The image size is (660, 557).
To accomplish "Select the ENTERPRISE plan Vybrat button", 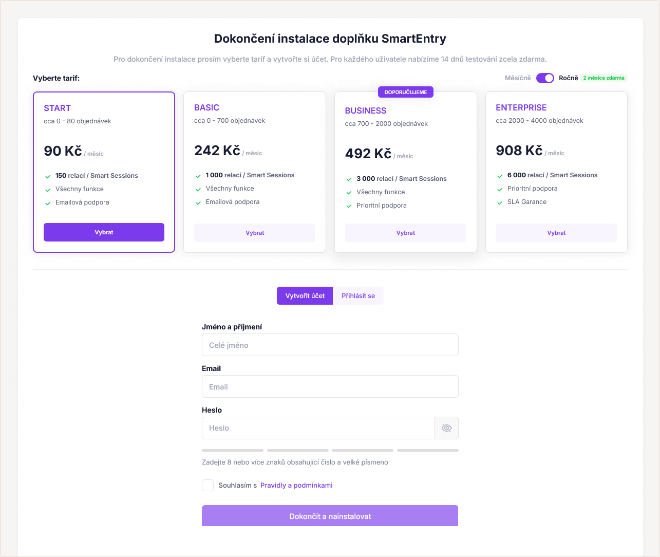I will coord(556,233).
